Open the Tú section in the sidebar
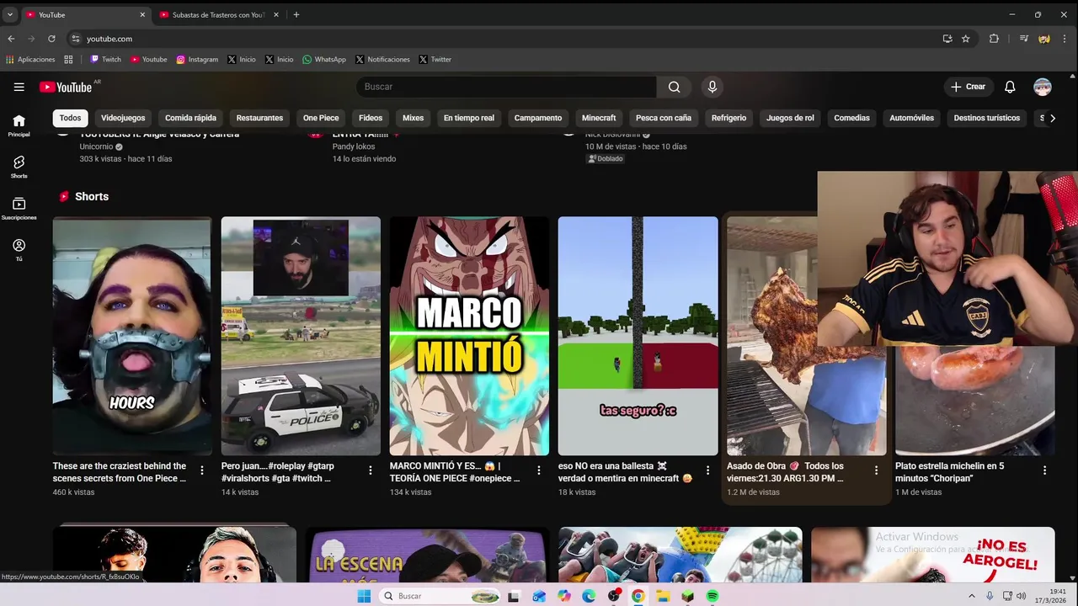The image size is (1078, 606). [x=19, y=250]
